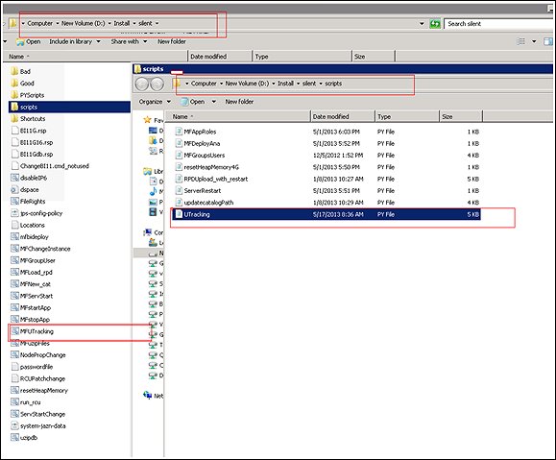Select the scripts folder in silent window
Screen dimensions: 556x460
click(69, 107)
